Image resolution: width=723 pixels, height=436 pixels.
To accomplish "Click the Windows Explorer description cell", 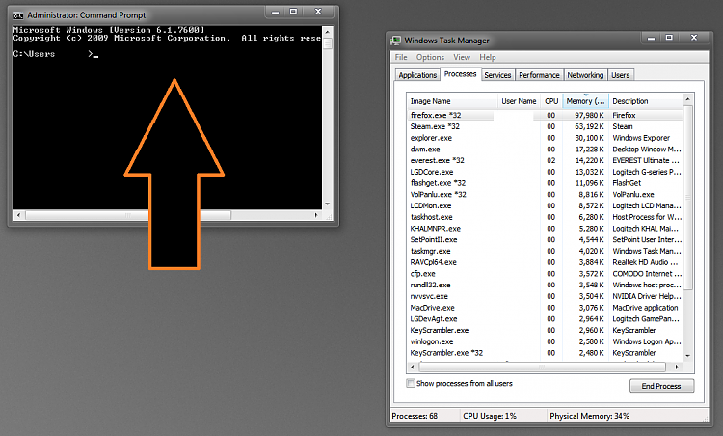I will coord(641,138).
